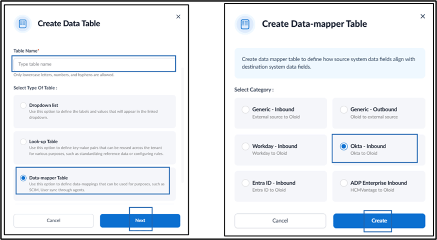The image size is (437, 240).
Task: Click the Next button
Action: (140, 220)
